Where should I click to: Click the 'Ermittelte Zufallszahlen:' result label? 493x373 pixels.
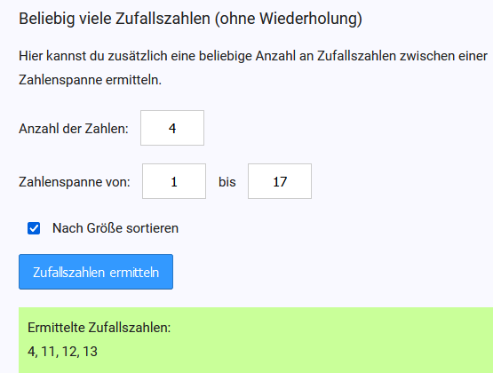pyautogui.click(x=99, y=328)
